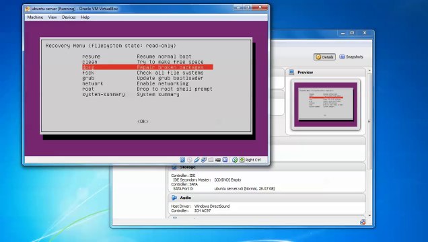428x242 pixels.
Task: Click the Audio section header
Action: 266,198
